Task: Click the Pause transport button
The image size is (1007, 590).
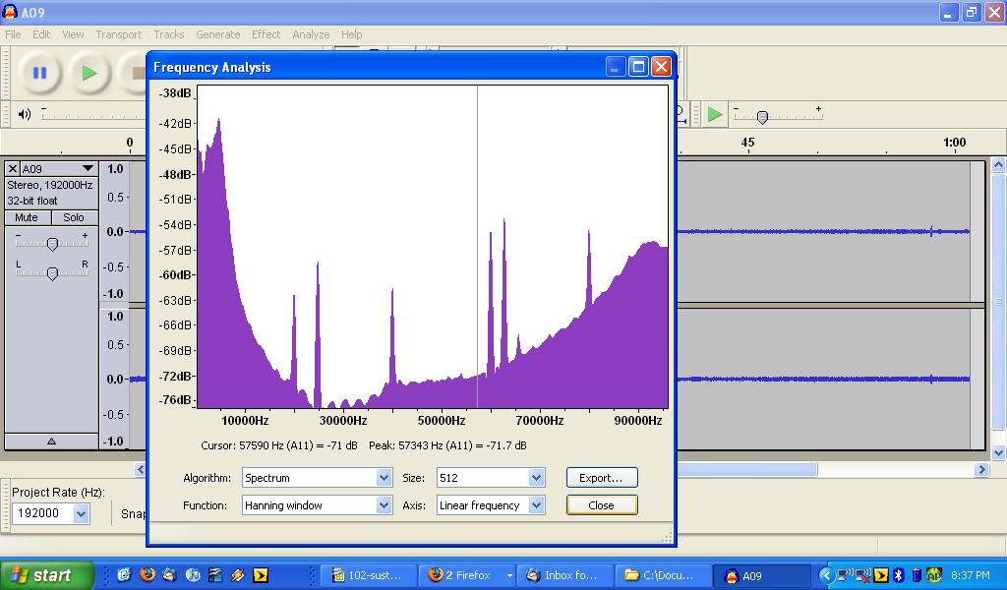Action: [x=39, y=73]
